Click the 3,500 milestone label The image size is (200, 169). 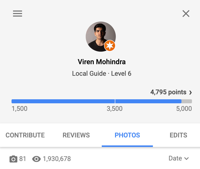click(115, 109)
